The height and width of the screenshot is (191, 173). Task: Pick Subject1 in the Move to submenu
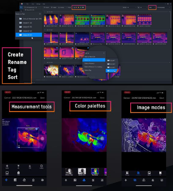111,61
